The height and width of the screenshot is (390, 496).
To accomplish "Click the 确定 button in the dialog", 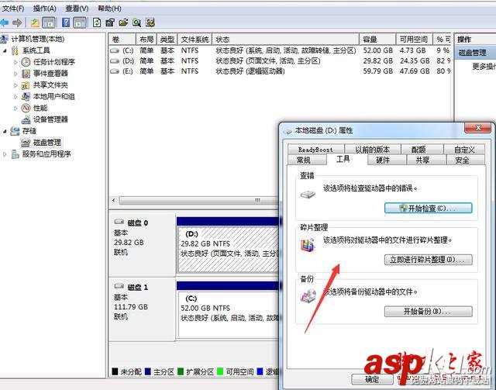I will coord(372,379).
